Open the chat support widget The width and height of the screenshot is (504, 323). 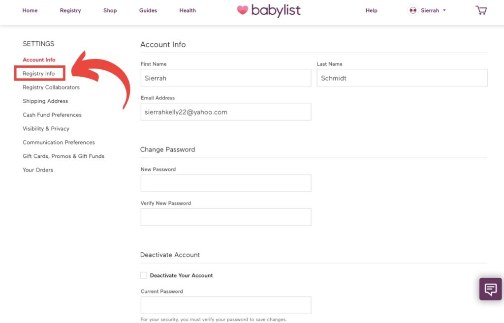pyautogui.click(x=490, y=289)
